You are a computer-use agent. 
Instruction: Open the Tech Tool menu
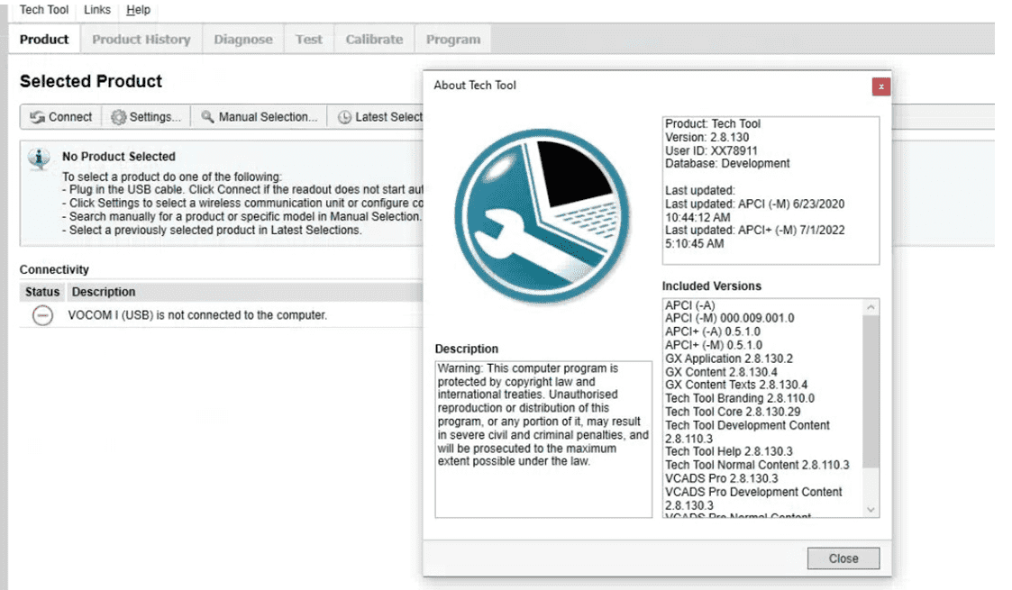(44, 10)
